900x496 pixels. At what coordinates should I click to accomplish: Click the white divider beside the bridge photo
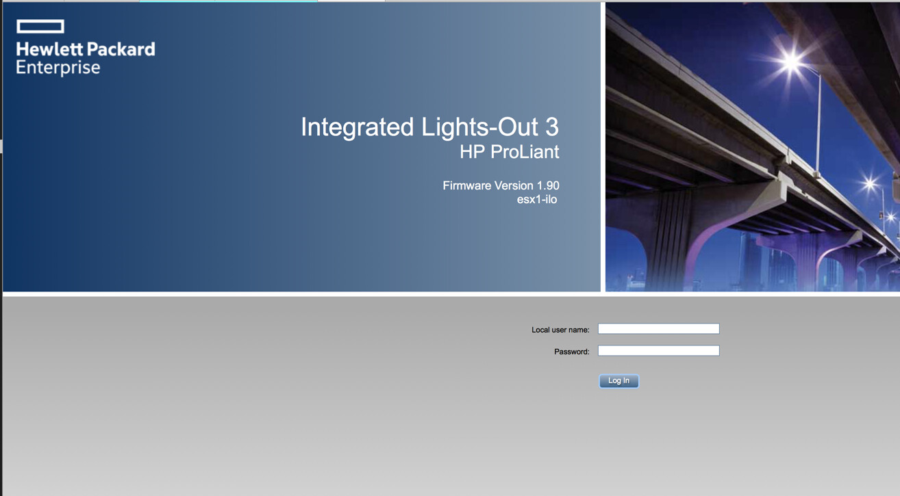pos(603,147)
